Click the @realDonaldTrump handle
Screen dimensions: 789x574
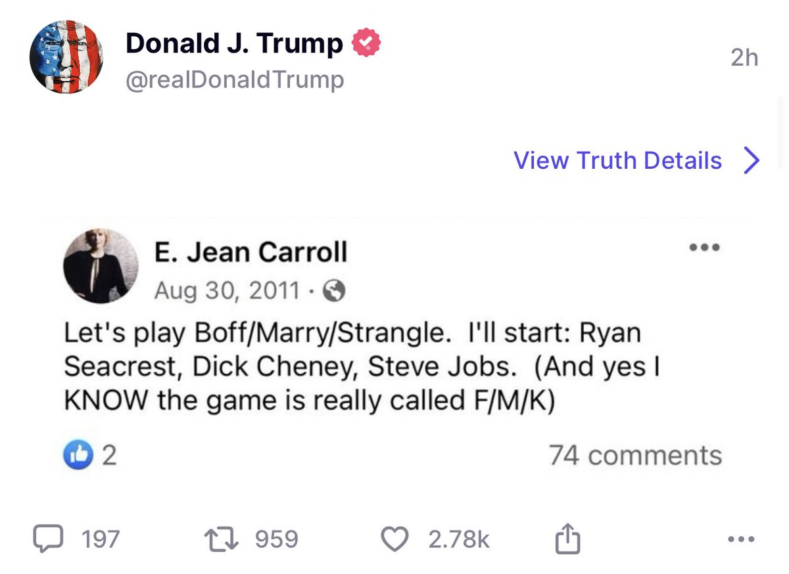coord(235,80)
